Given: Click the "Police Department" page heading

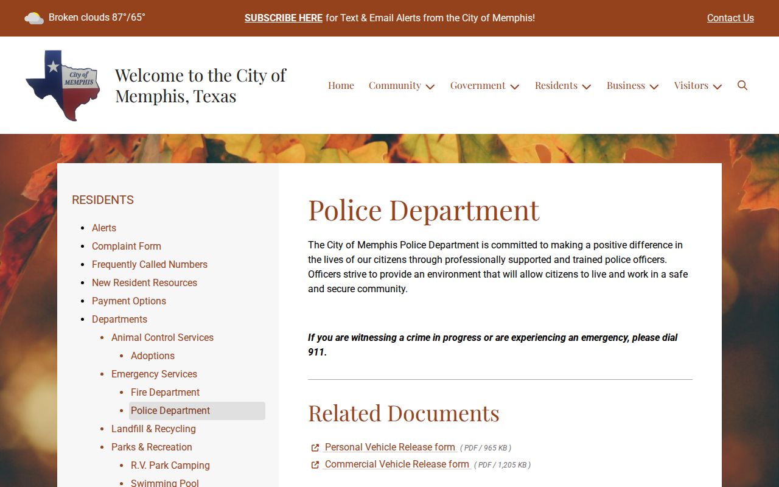Looking at the screenshot, I should coord(424,210).
